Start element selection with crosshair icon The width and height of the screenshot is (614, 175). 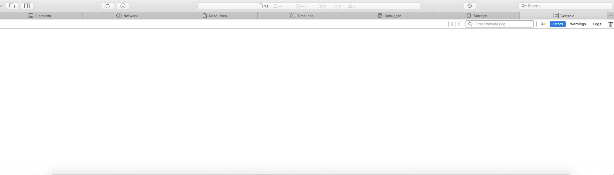(x=469, y=6)
